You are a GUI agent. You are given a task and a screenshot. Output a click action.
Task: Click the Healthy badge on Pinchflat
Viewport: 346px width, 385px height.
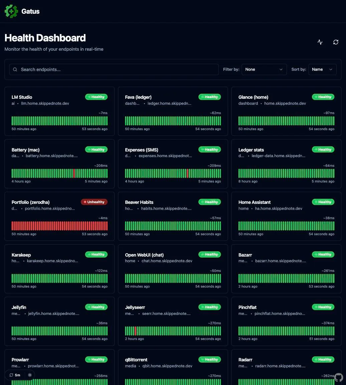pos(323,307)
